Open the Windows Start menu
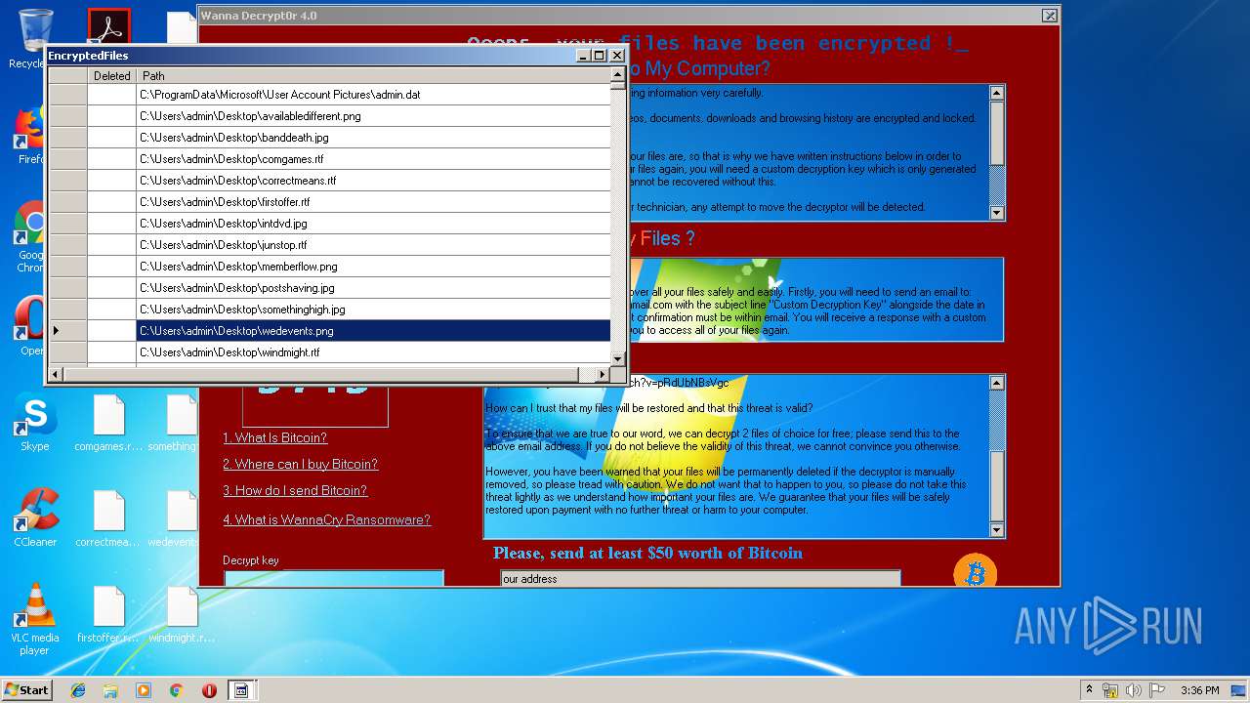Viewport: 1250px width, 703px height. pyautogui.click(x=26, y=689)
